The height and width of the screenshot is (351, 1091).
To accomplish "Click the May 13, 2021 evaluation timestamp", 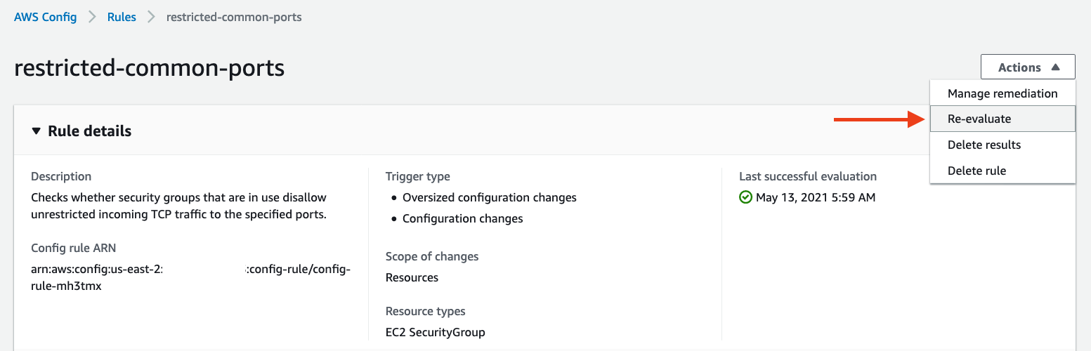I will click(816, 197).
